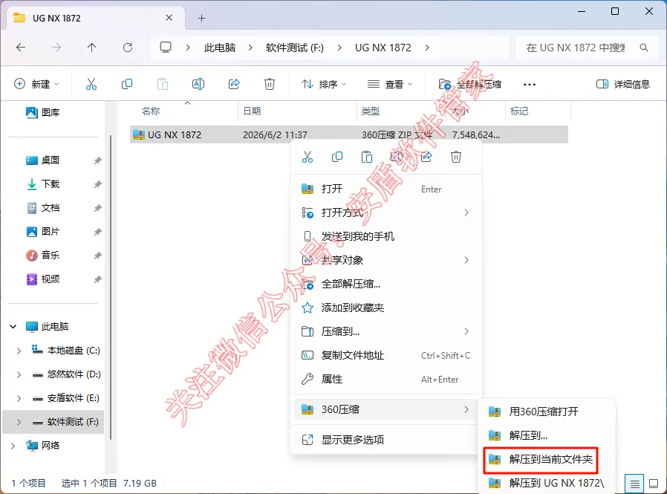Choose 打开 in the context menu
Image resolution: width=667 pixels, height=494 pixels.
(x=386, y=189)
